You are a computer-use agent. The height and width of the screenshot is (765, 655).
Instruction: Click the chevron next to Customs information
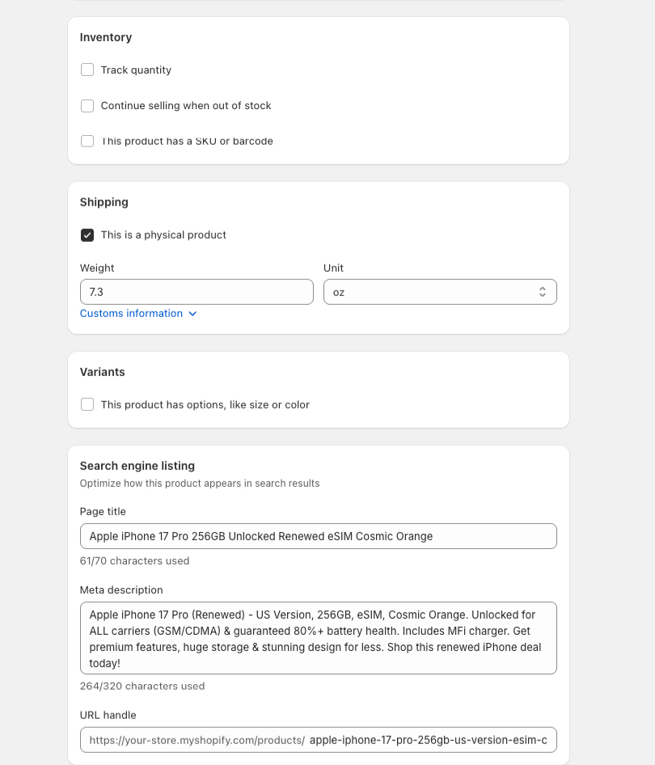pos(192,314)
